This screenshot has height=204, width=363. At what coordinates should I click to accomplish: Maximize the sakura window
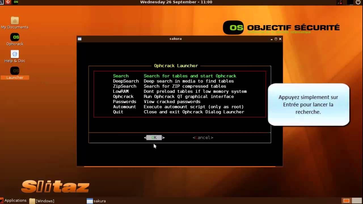[x=276, y=39]
